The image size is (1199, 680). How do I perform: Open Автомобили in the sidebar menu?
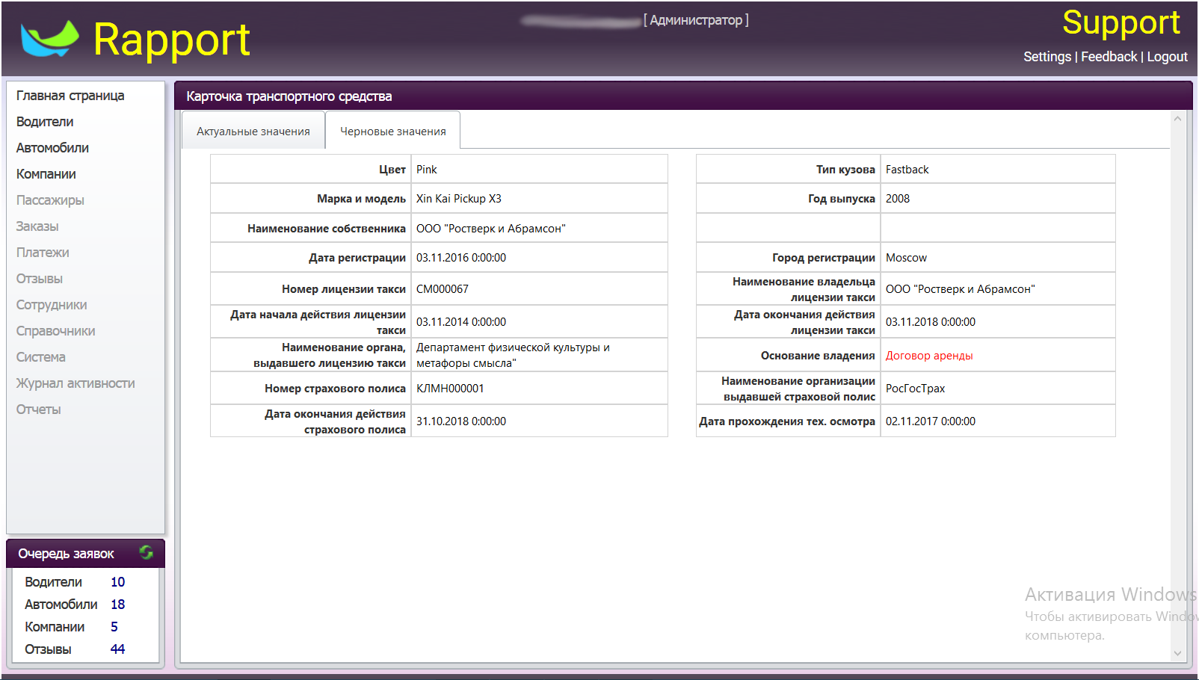click(x=52, y=148)
